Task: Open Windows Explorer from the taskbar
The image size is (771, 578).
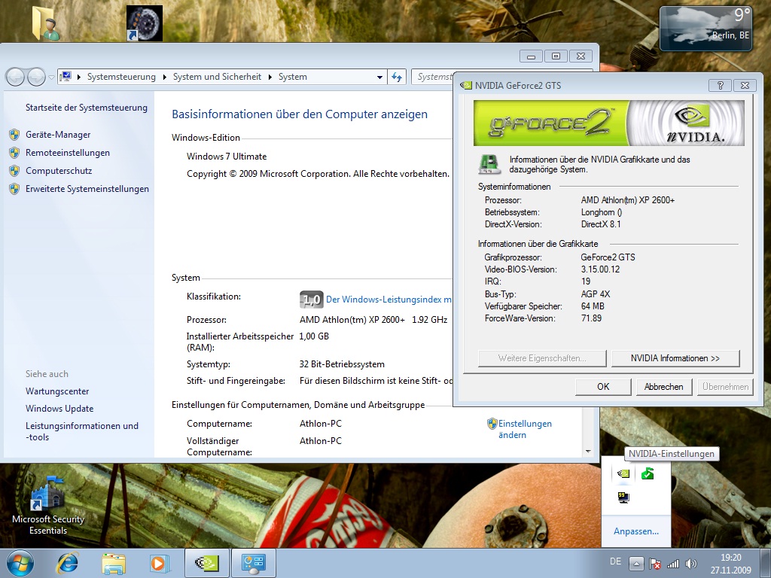Action: [x=114, y=564]
